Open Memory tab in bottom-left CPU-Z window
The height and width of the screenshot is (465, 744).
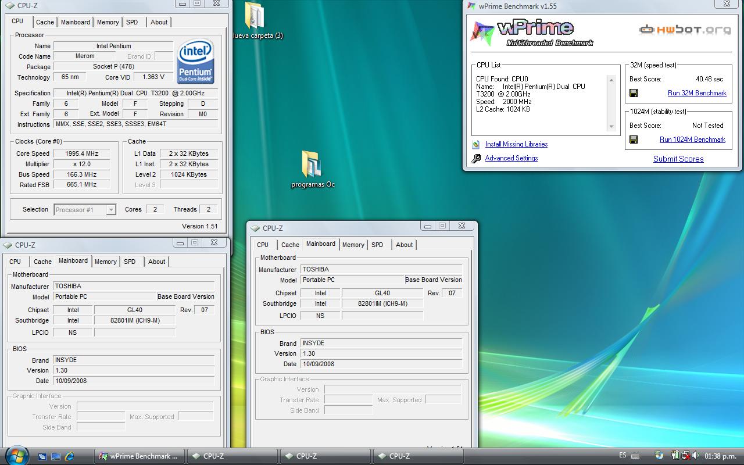106,262
